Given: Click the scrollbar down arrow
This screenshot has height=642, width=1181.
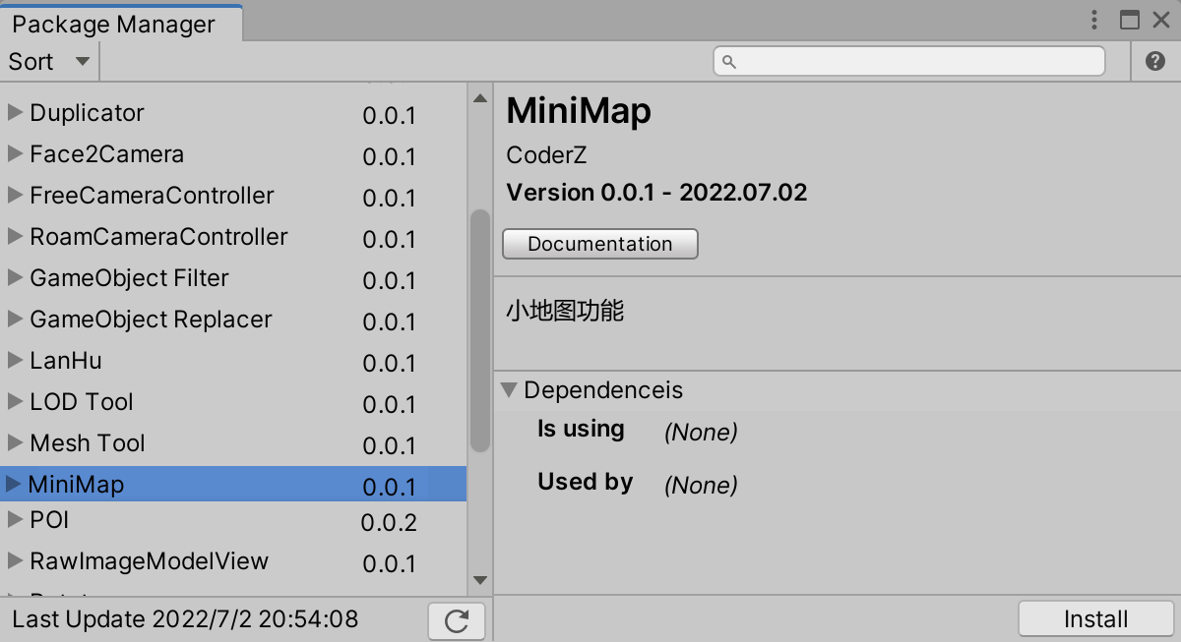Looking at the screenshot, I should click(479, 580).
